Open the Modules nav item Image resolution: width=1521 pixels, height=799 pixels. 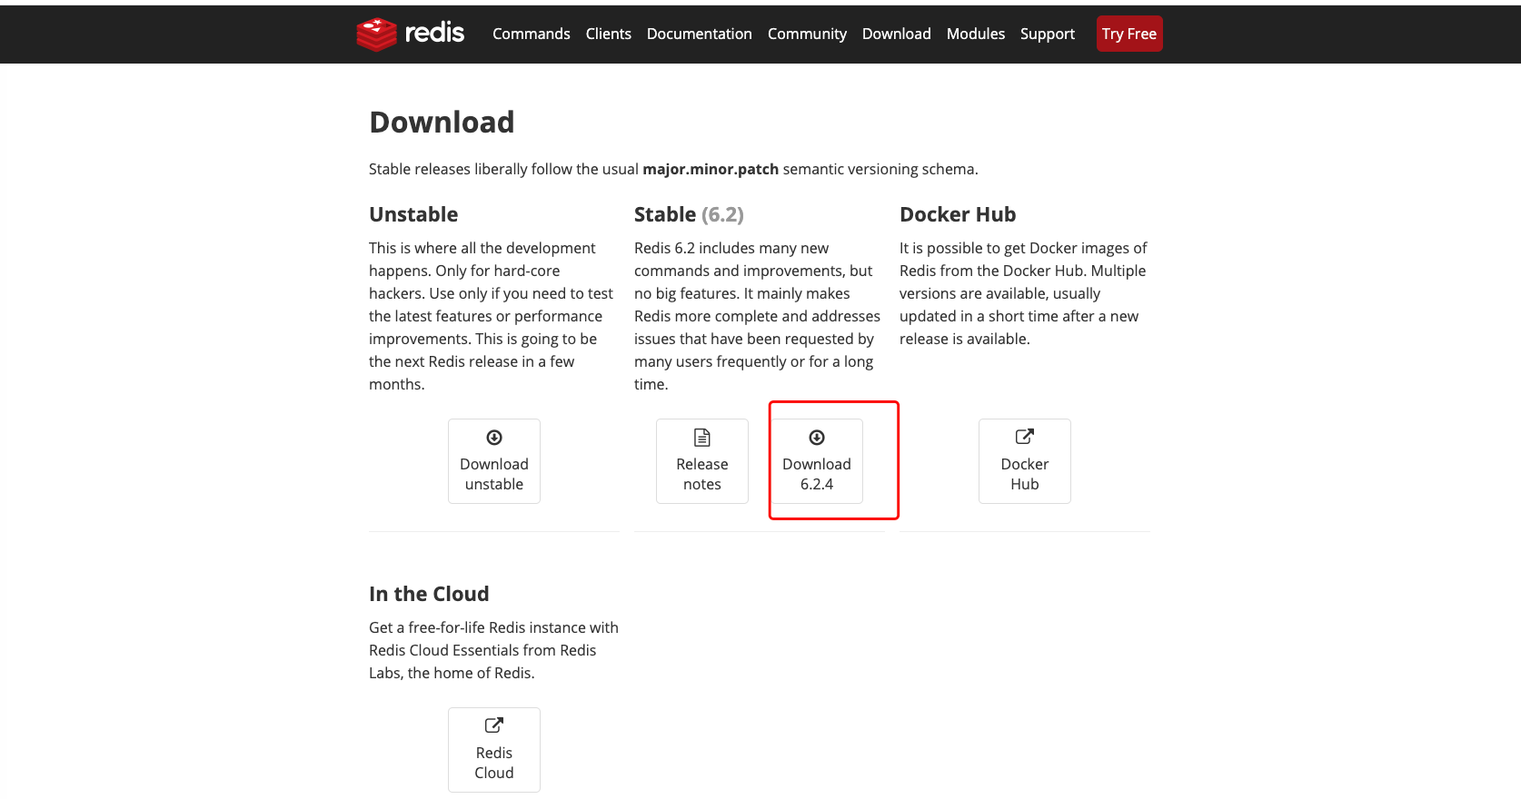pos(976,34)
